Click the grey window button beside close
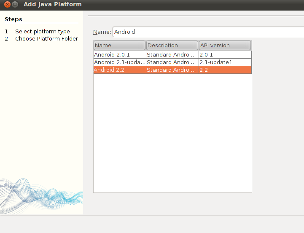 15,4
